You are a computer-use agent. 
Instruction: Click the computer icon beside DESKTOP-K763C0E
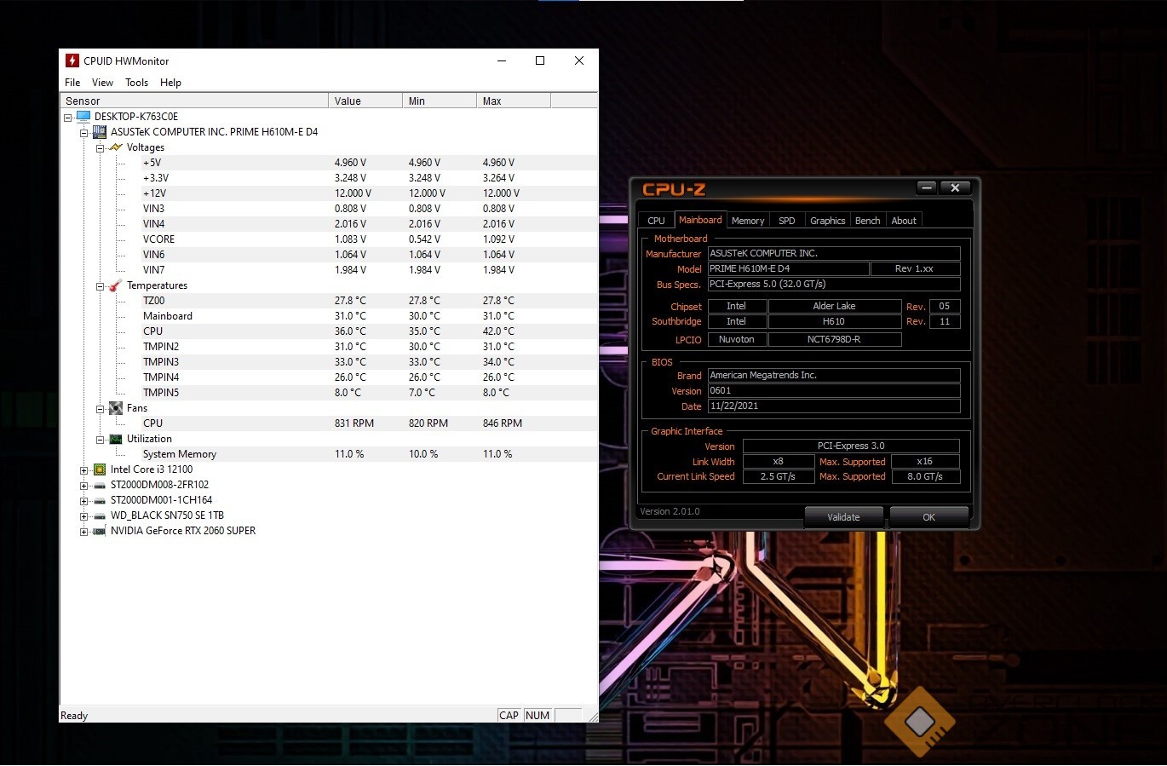click(83, 117)
